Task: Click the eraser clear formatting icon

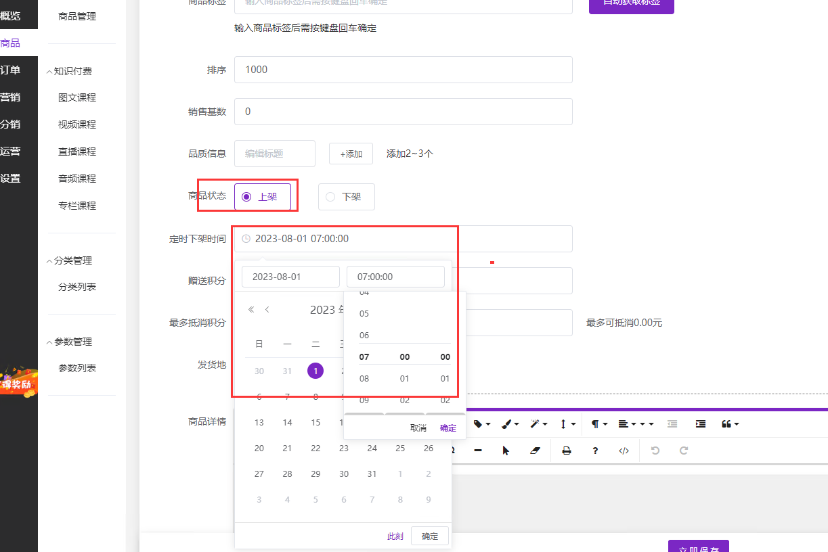Action: coord(536,451)
